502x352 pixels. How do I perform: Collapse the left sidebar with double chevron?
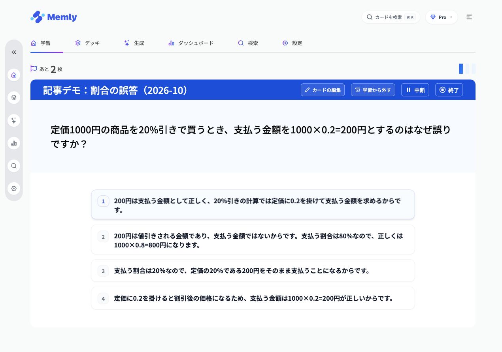14,52
